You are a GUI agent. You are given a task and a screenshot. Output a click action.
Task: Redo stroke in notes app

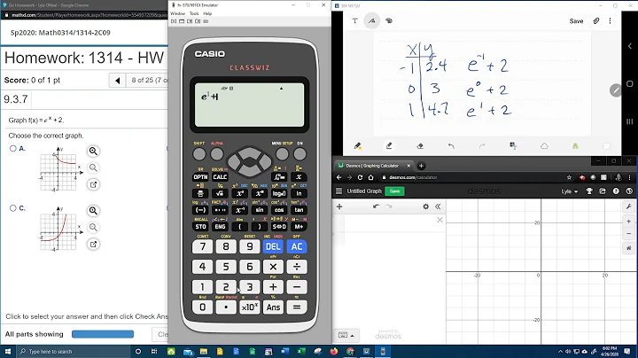point(482,145)
